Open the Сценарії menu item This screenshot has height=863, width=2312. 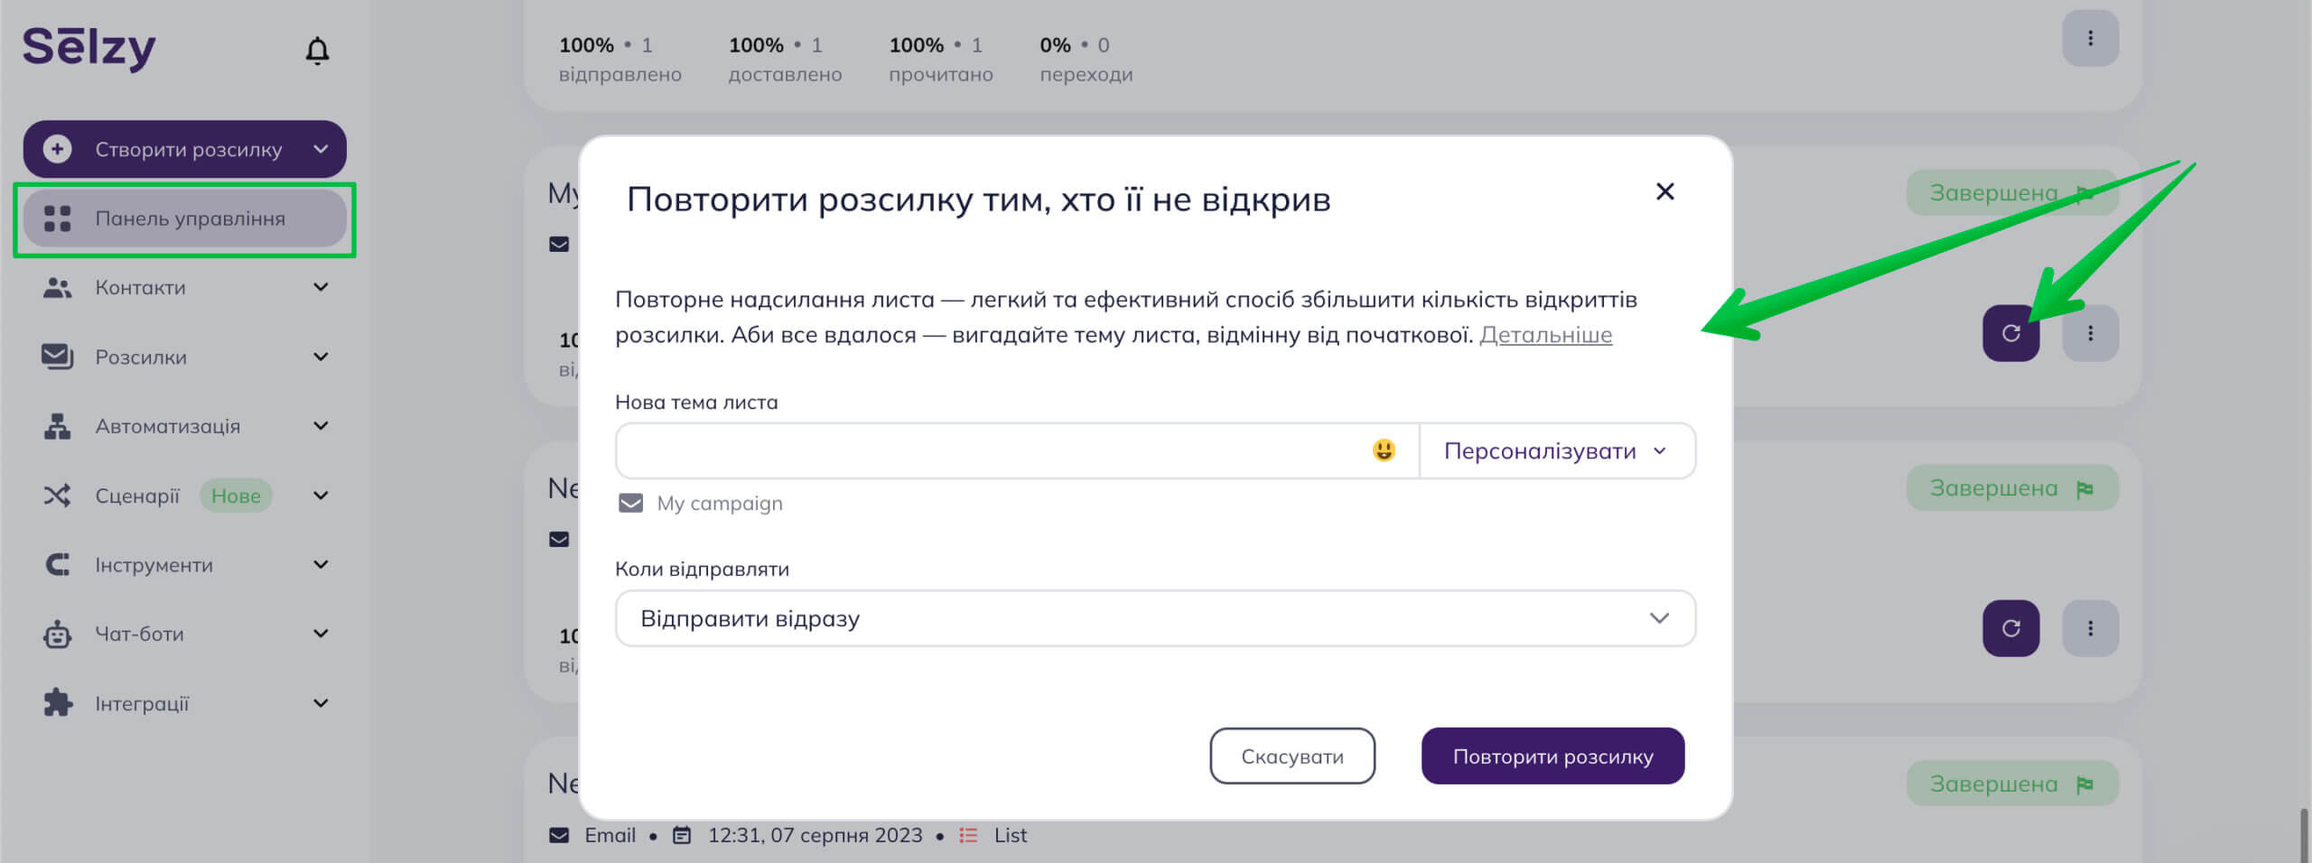pyautogui.click(x=185, y=496)
